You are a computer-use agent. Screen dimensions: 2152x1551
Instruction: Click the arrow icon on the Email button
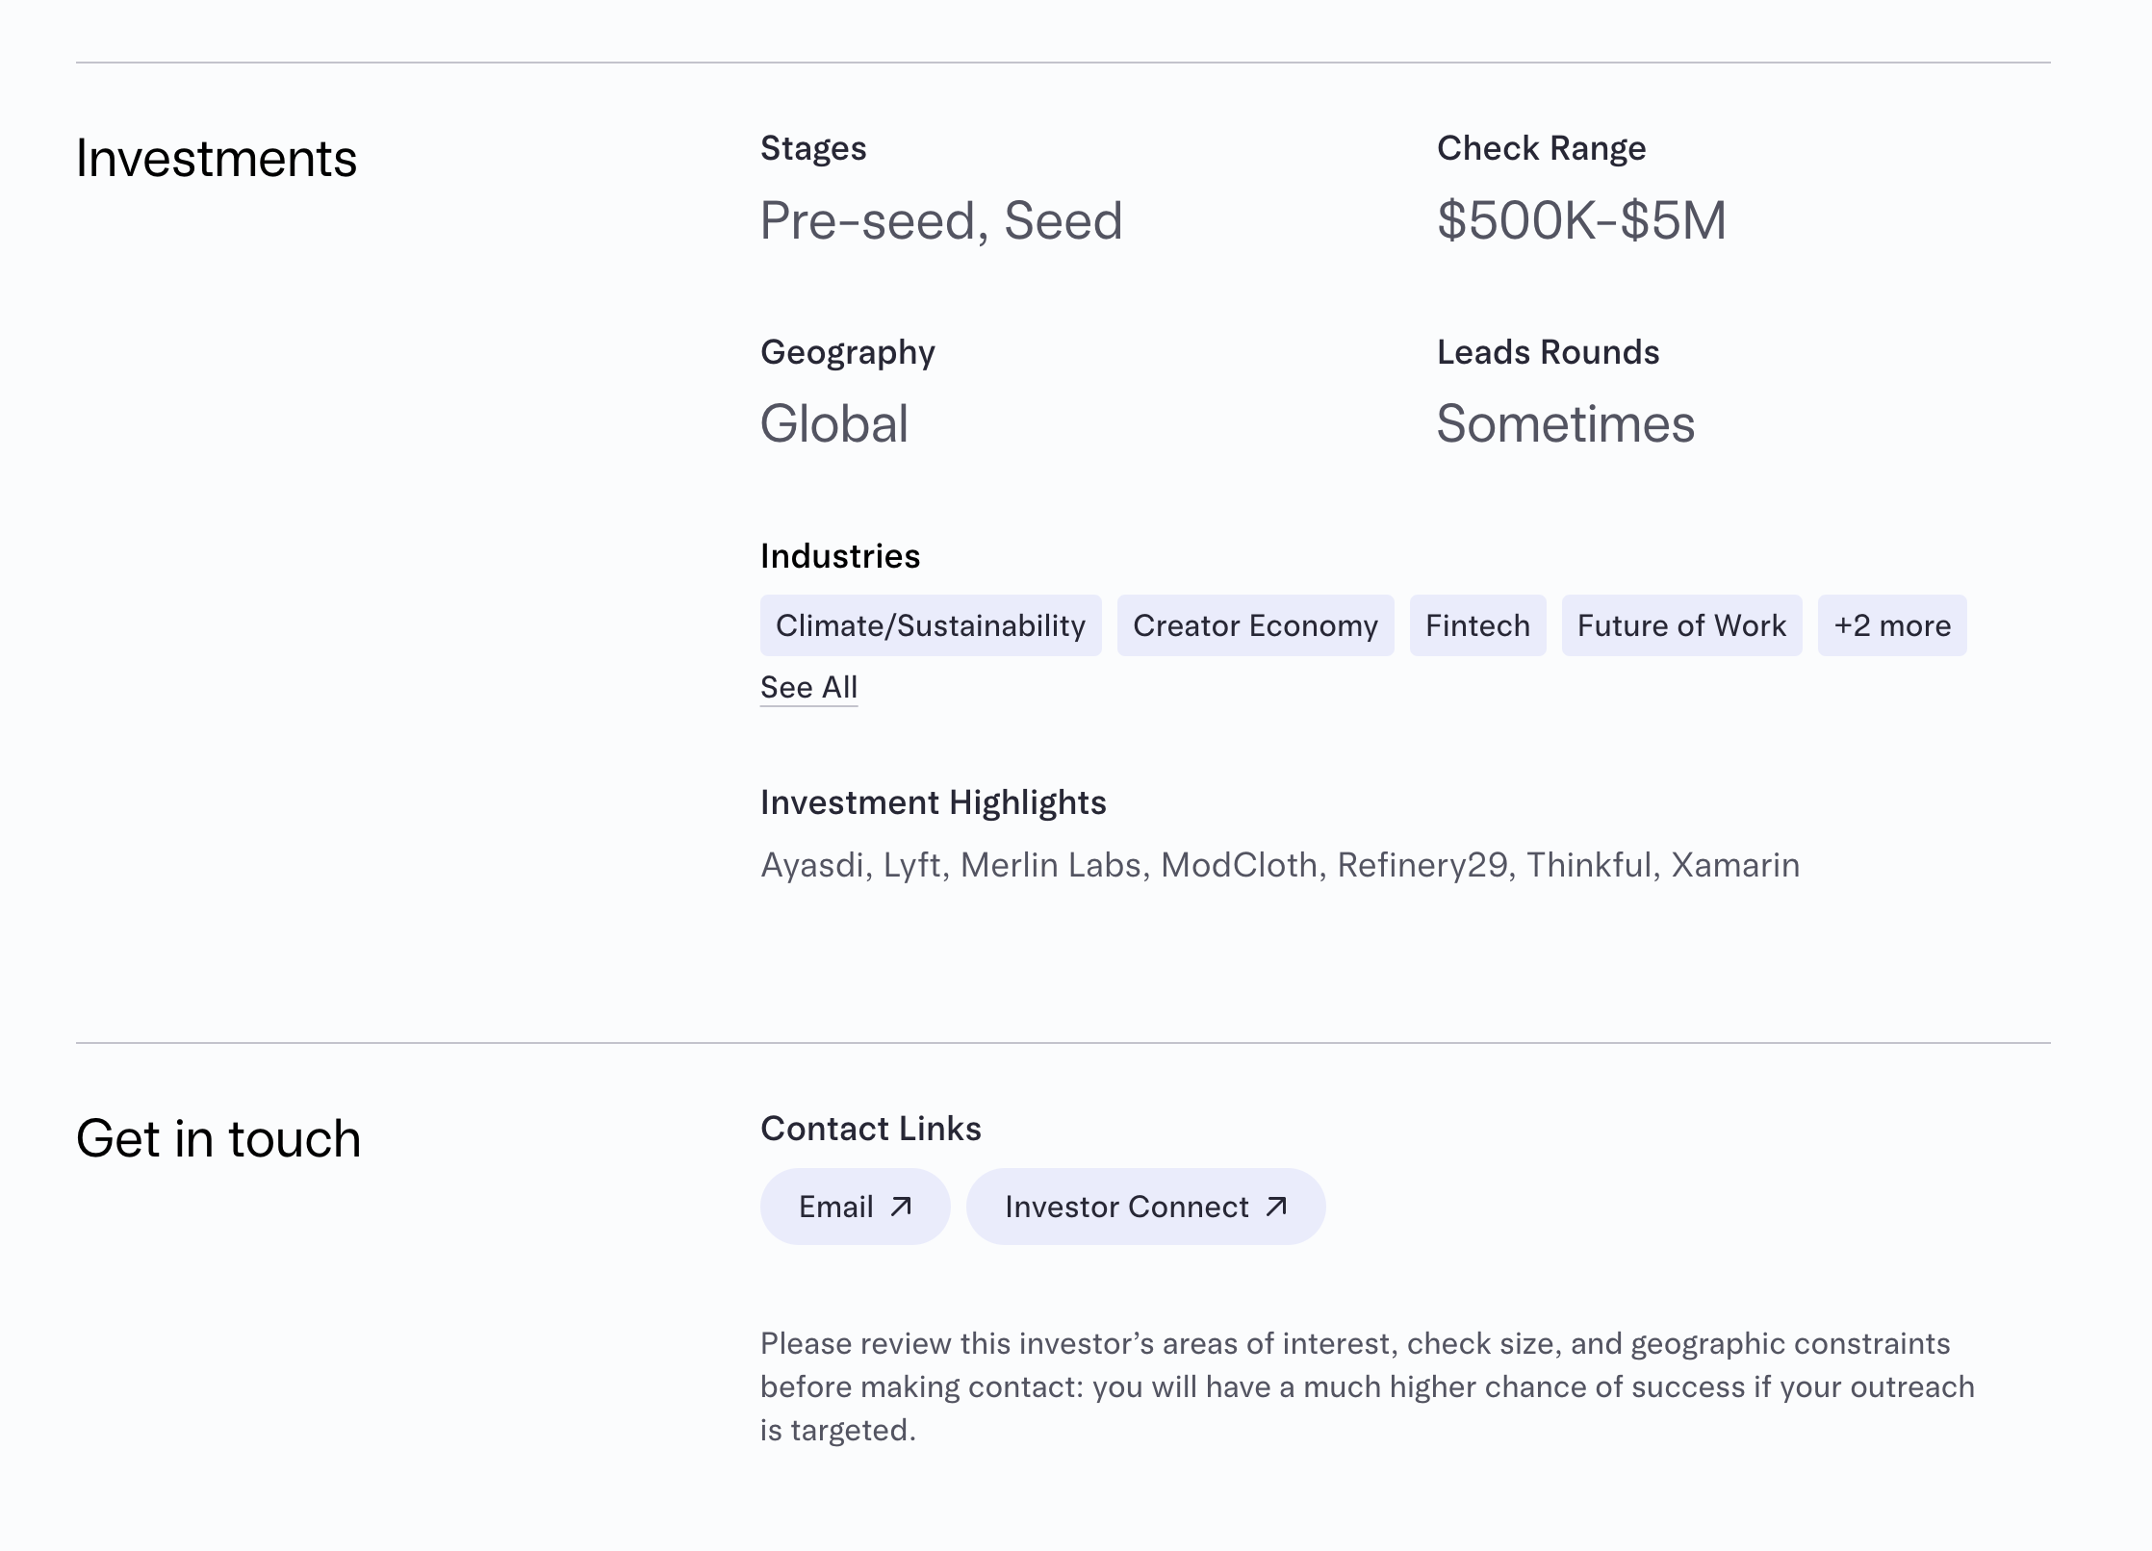point(901,1207)
